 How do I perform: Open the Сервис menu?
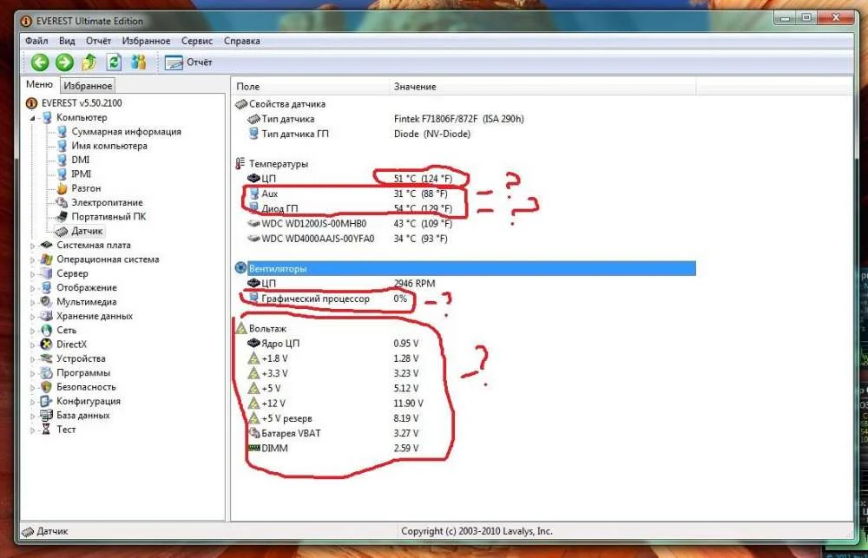coord(197,41)
